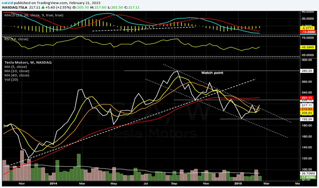Click the MACD (12, 26, close, 9) indicator label

pyautogui.click(x=34, y=15)
